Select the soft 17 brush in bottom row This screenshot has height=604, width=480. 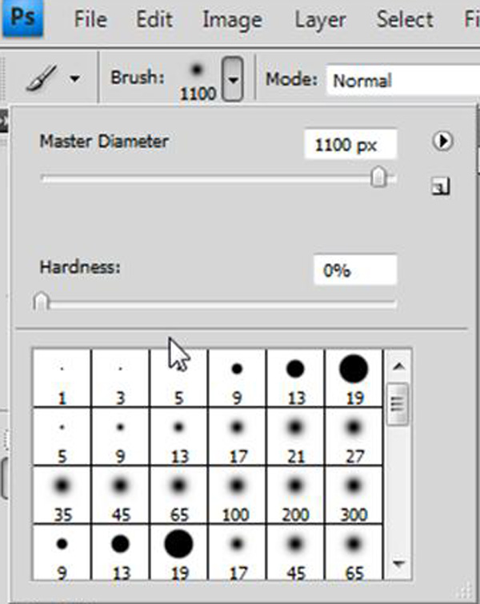click(x=237, y=552)
